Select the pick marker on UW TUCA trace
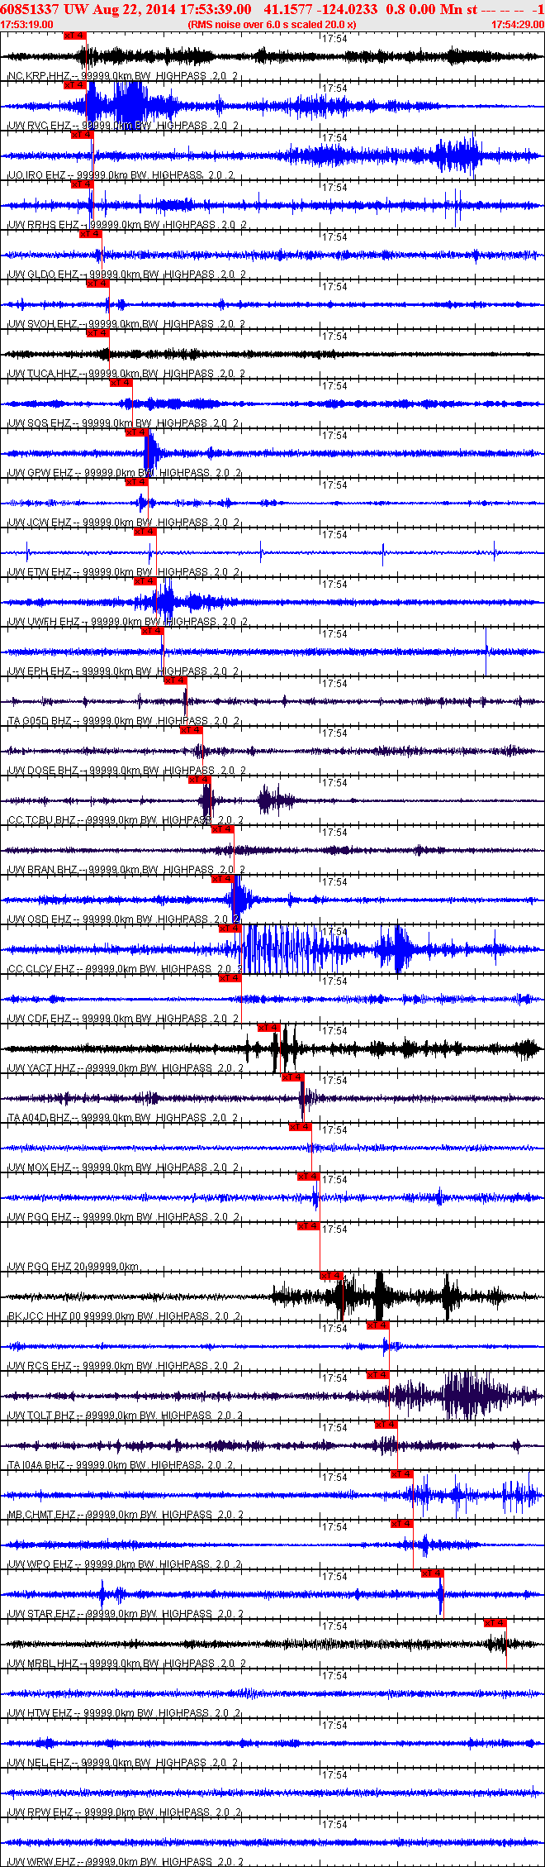 [x=97, y=333]
